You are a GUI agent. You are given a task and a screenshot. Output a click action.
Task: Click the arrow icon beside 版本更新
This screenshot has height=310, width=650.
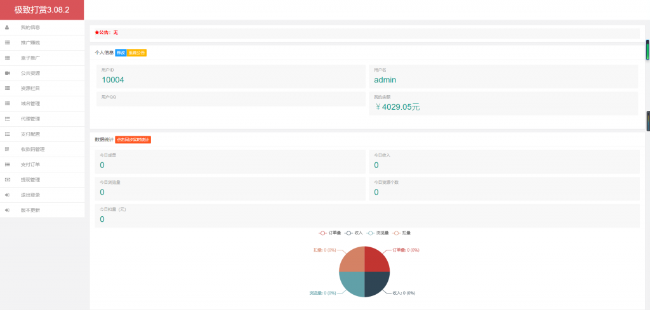[x=7, y=210]
